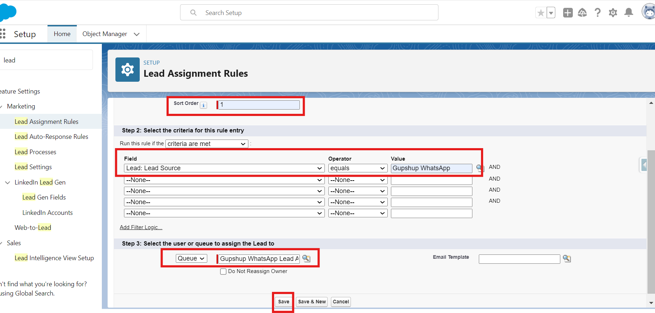Click the last row empty Value field
Viewport: 655px width, 313px height.
click(x=432, y=213)
